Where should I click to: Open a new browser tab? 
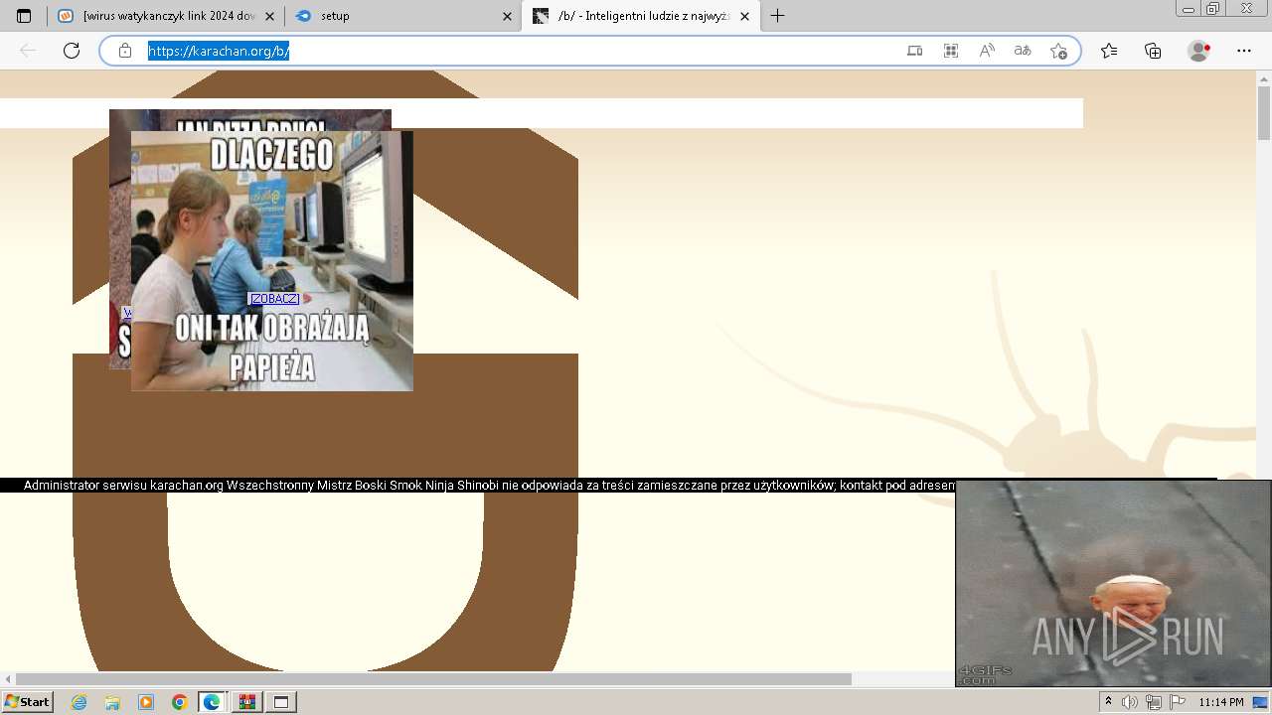778,16
